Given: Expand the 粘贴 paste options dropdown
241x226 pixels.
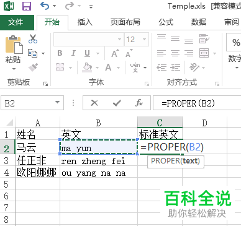Looking at the screenshot, I should 14,69.
